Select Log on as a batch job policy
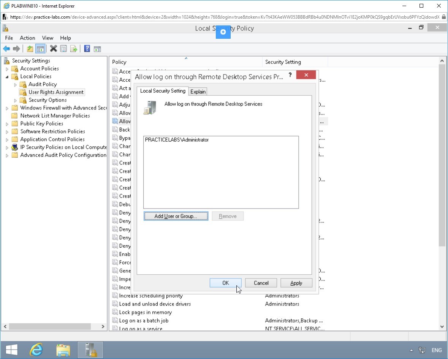 click(144, 321)
